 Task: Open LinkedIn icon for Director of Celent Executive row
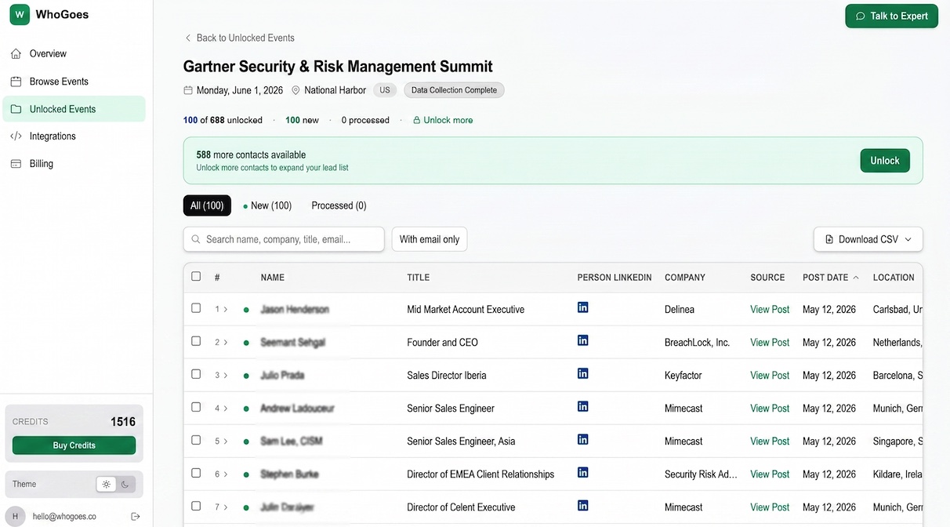[x=583, y=505]
